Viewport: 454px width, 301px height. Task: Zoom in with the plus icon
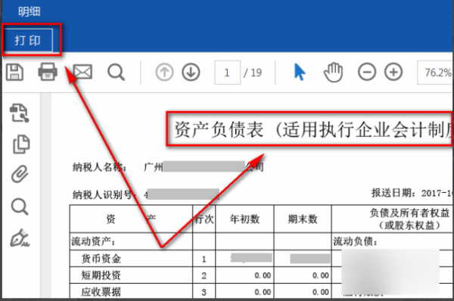[393, 72]
